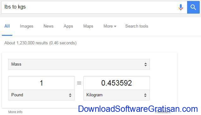Open Search tools options

coord(137,26)
